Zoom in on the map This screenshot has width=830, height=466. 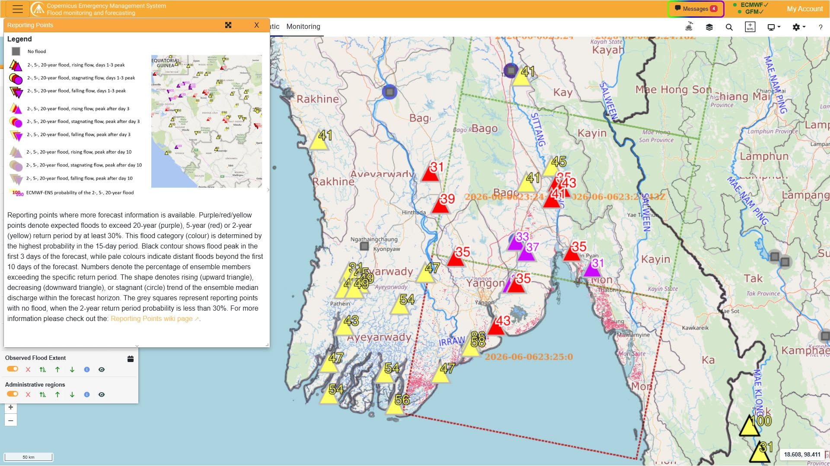coord(11,407)
